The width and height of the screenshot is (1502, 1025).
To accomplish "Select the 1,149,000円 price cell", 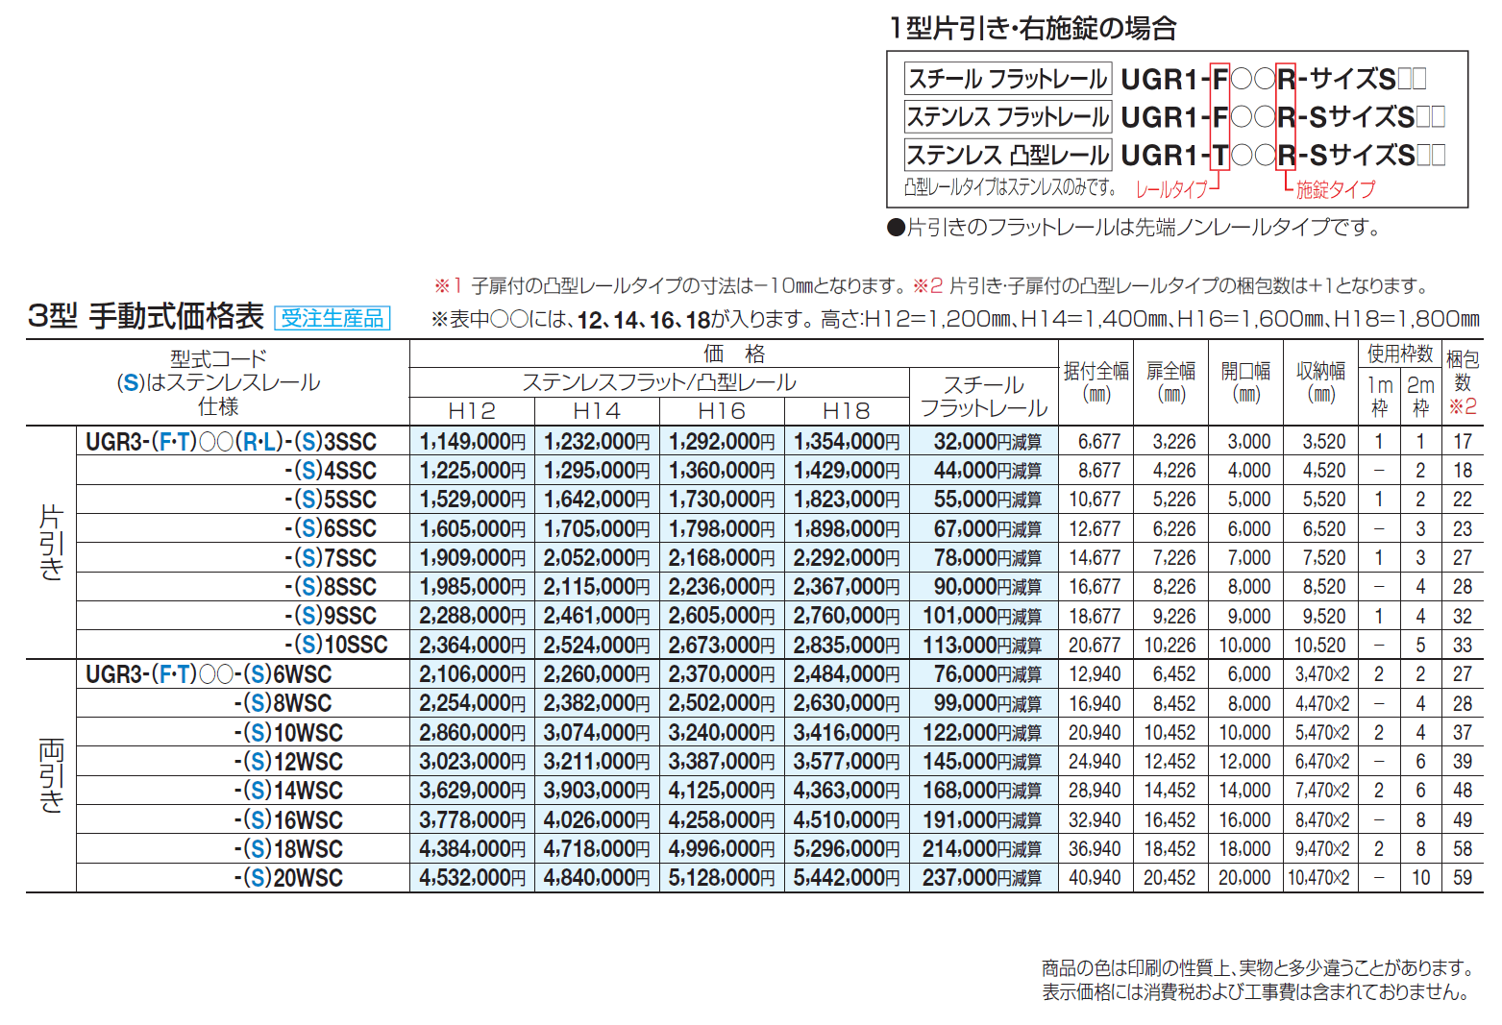I will 471,441.
